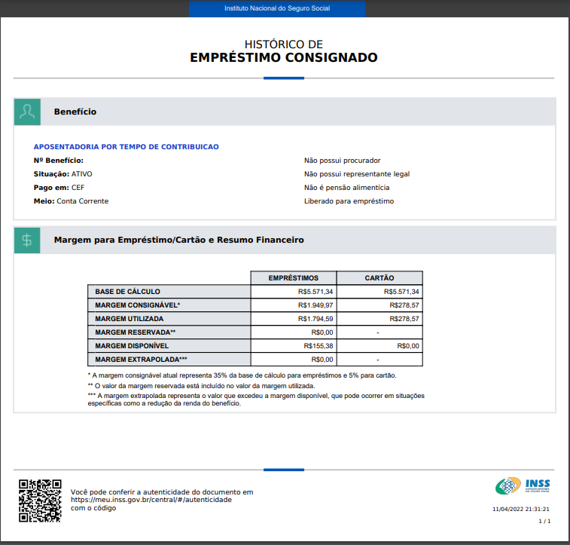Click the timestamp 11/04/2022 21:31:21
This screenshot has width=570, height=545.
click(x=521, y=510)
